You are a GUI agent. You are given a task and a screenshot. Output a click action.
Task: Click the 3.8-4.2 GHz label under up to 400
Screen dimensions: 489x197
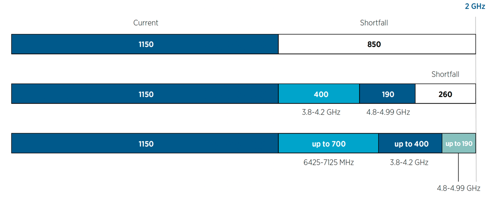click(409, 163)
